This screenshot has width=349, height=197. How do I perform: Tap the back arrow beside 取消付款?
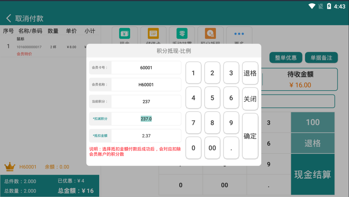pyautogui.click(x=9, y=18)
